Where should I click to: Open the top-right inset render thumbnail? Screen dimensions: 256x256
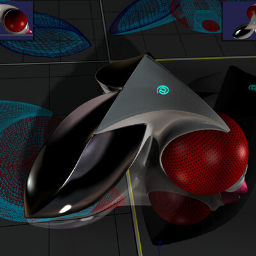click(x=239, y=20)
